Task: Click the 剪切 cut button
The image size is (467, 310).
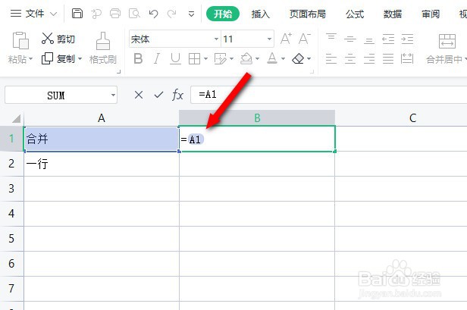Action: pyautogui.click(x=58, y=39)
